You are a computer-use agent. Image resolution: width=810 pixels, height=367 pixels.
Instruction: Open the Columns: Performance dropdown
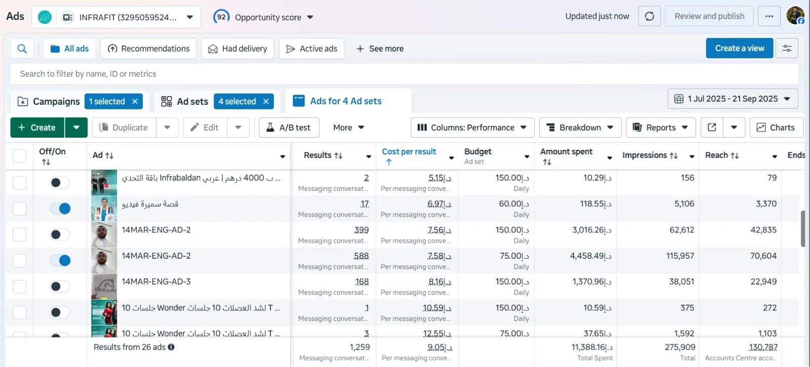pos(472,128)
